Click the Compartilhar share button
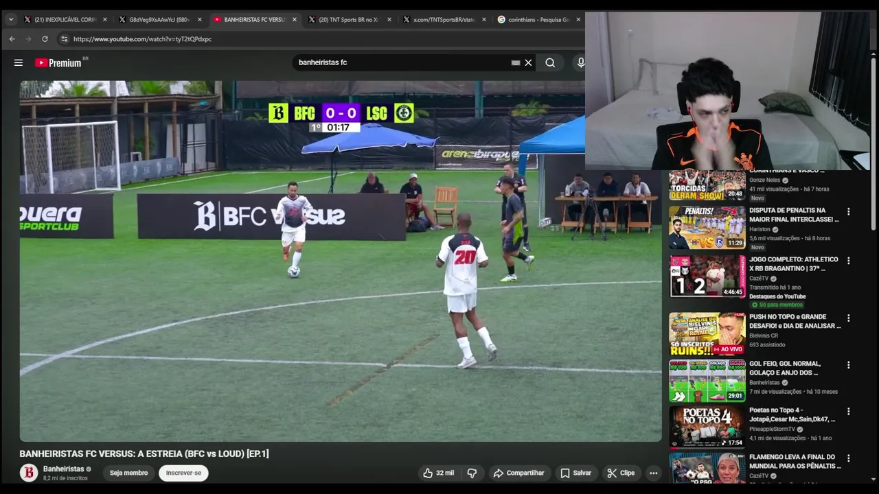The width and height of the screenshot is (879, 494). (x=519, y=473)
